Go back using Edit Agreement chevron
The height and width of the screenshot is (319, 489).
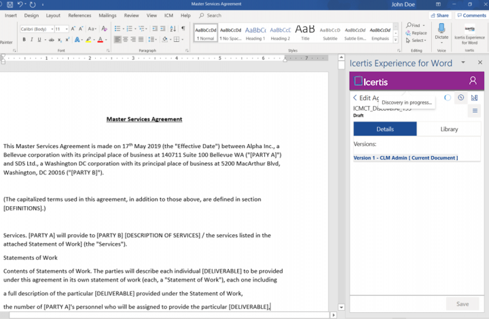[x=355, y=98]
